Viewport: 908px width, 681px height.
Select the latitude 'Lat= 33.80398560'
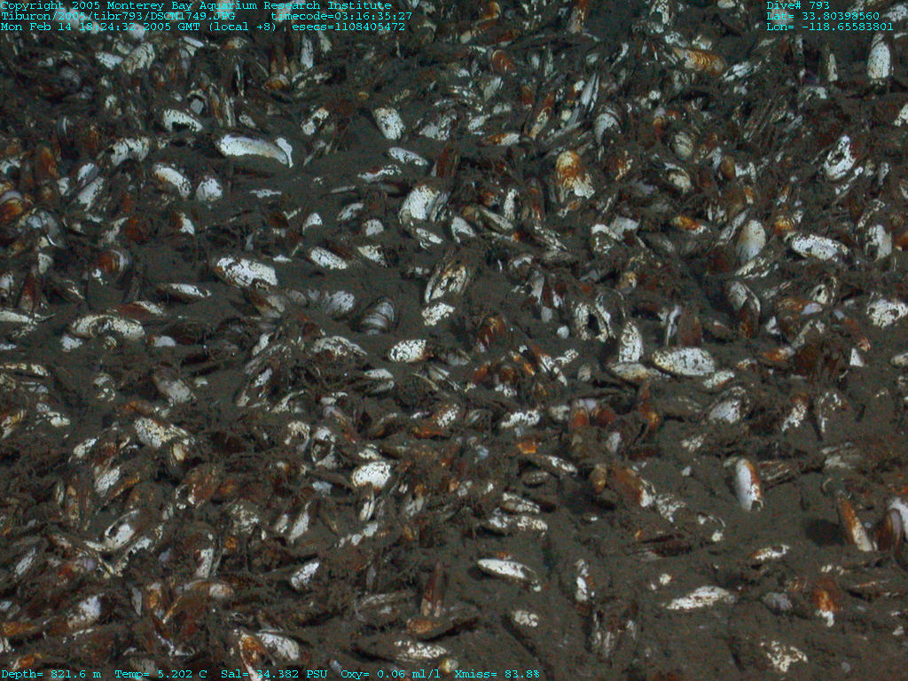[823, 16]
